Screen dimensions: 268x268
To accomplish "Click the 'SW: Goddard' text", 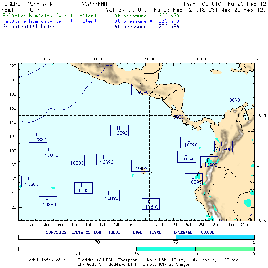I will 112,264.
